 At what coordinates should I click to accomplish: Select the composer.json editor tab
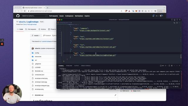[64, 23]
